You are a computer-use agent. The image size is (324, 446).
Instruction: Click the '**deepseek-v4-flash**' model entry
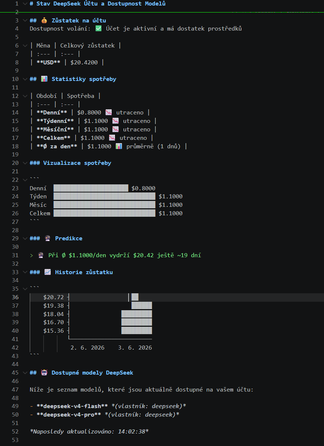click(x=72, y=406)
